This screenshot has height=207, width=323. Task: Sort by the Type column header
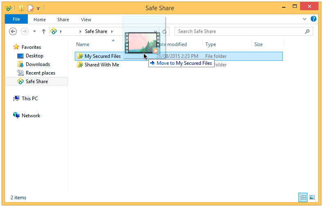211,44
